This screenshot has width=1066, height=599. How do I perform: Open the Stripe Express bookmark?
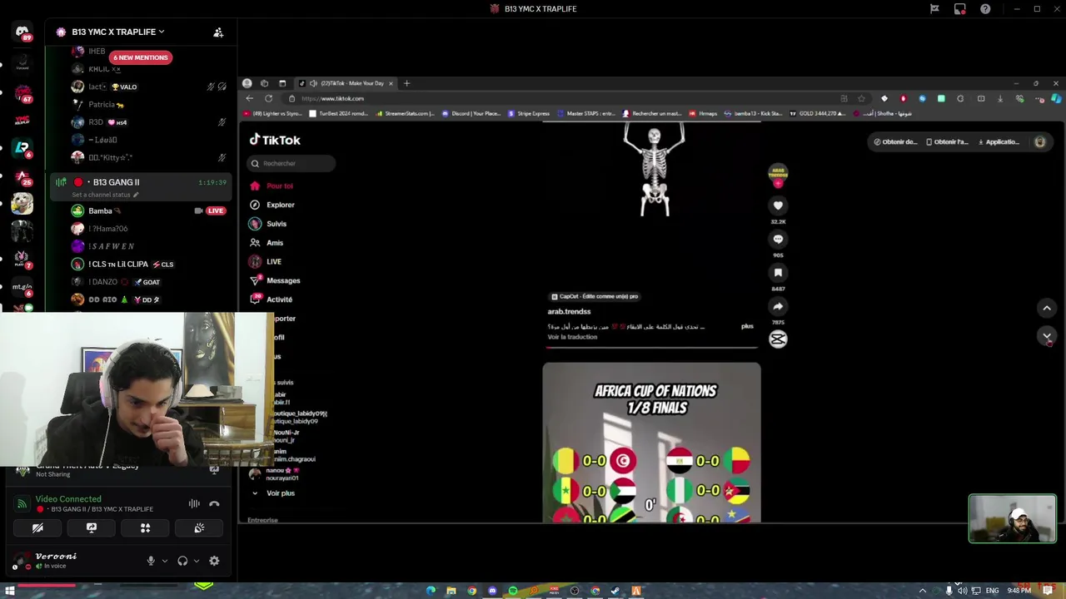click(529, 113)
